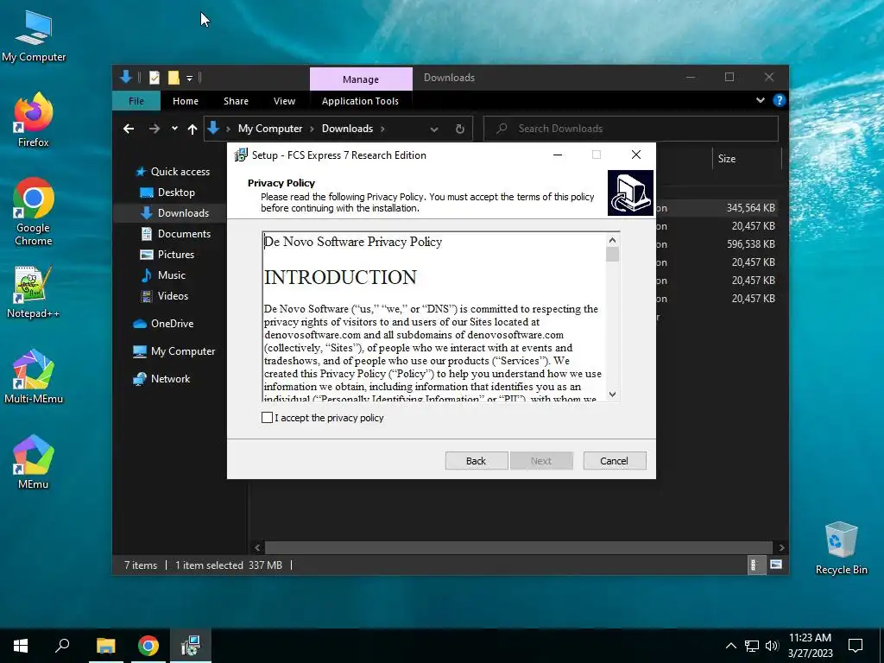Click My Computer in the address path
The height and width of the screenshot is (663, 884).
point(270,129)
